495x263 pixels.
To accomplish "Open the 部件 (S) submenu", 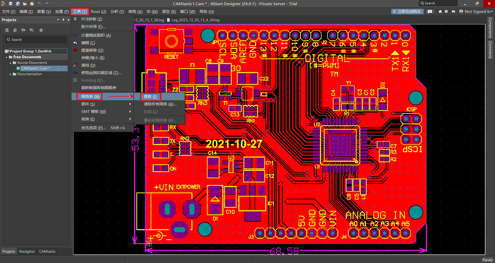I will pyautogui.click(x=88, y=104).
